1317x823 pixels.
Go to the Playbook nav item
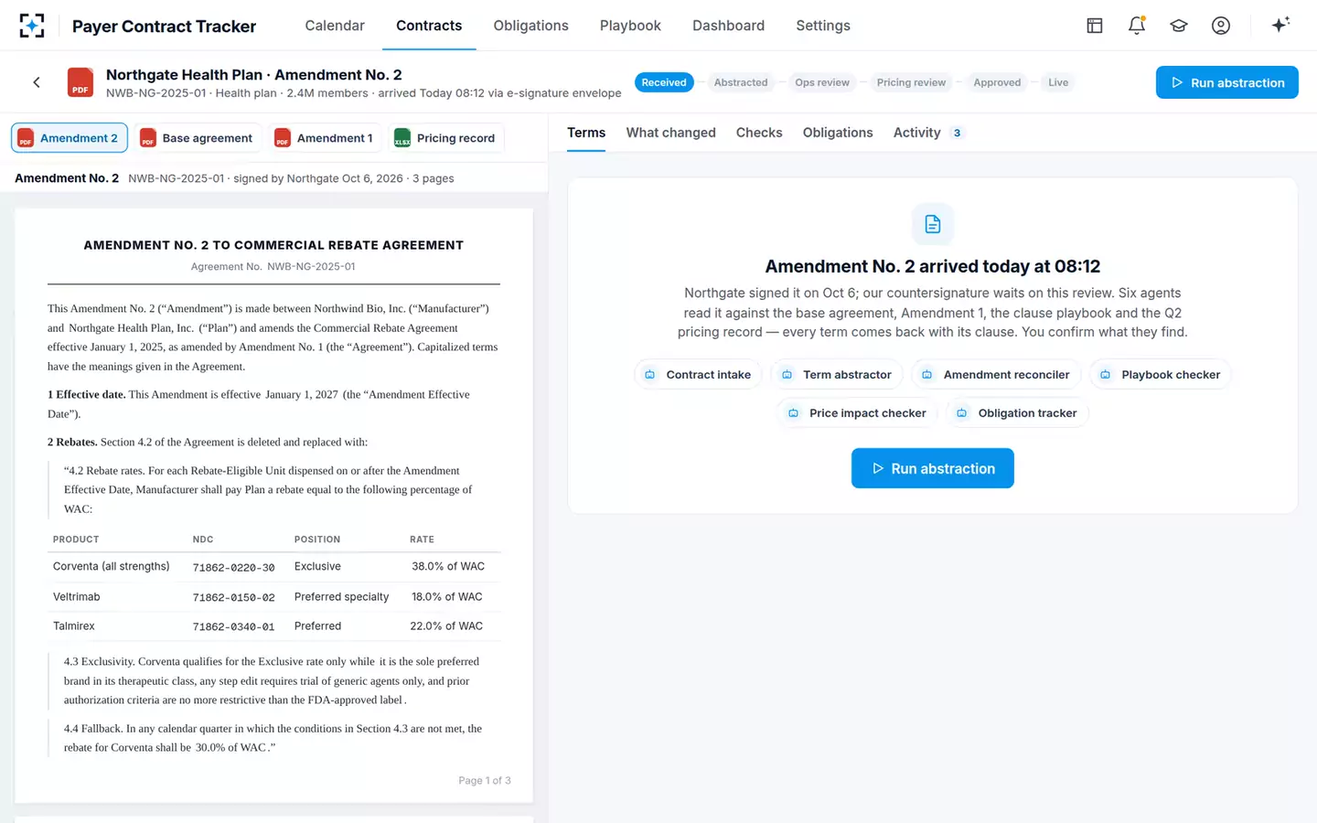630,26
